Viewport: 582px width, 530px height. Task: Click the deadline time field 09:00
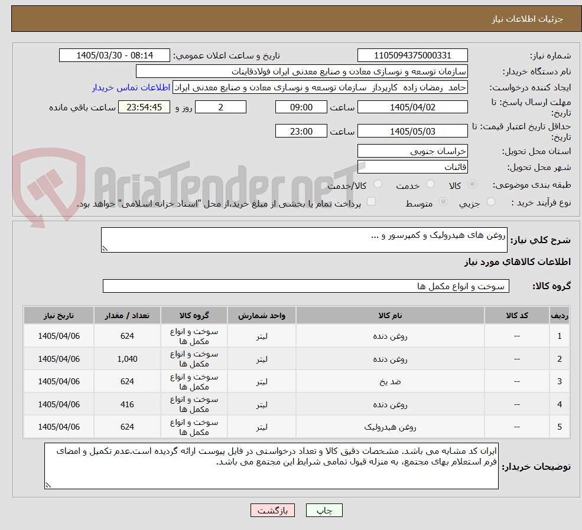point(301,107)
